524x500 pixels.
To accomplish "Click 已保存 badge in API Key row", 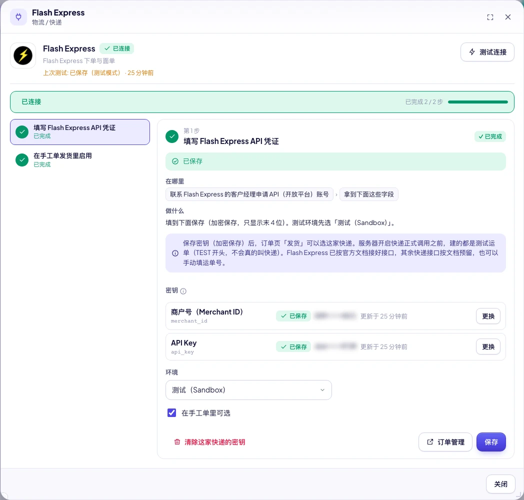I will point(293,346).
